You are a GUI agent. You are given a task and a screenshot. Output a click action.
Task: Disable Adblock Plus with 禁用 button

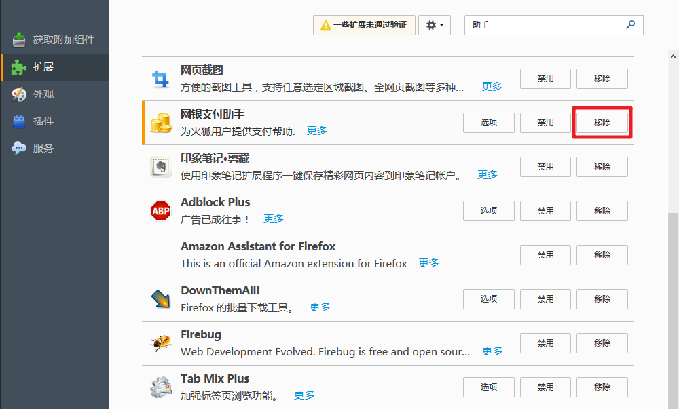tap(545, 210)
